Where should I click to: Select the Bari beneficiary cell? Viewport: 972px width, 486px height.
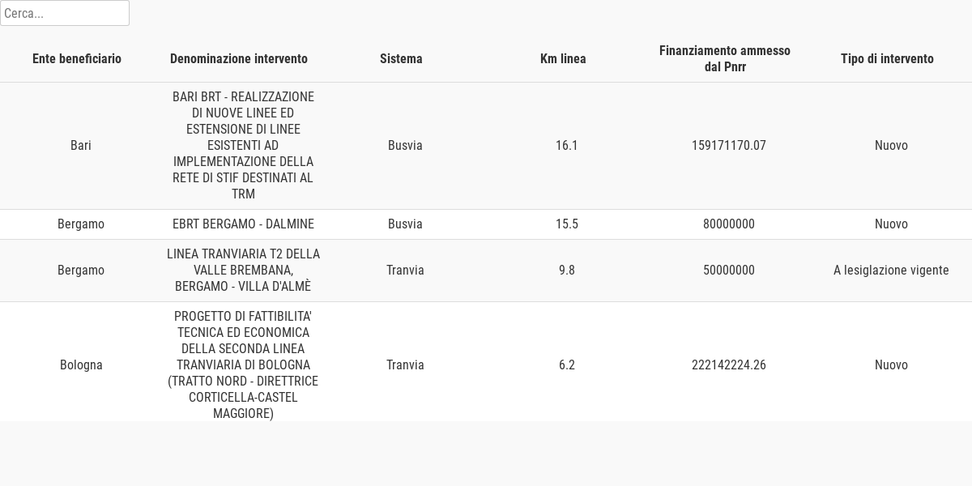click(x=81, y=146)
